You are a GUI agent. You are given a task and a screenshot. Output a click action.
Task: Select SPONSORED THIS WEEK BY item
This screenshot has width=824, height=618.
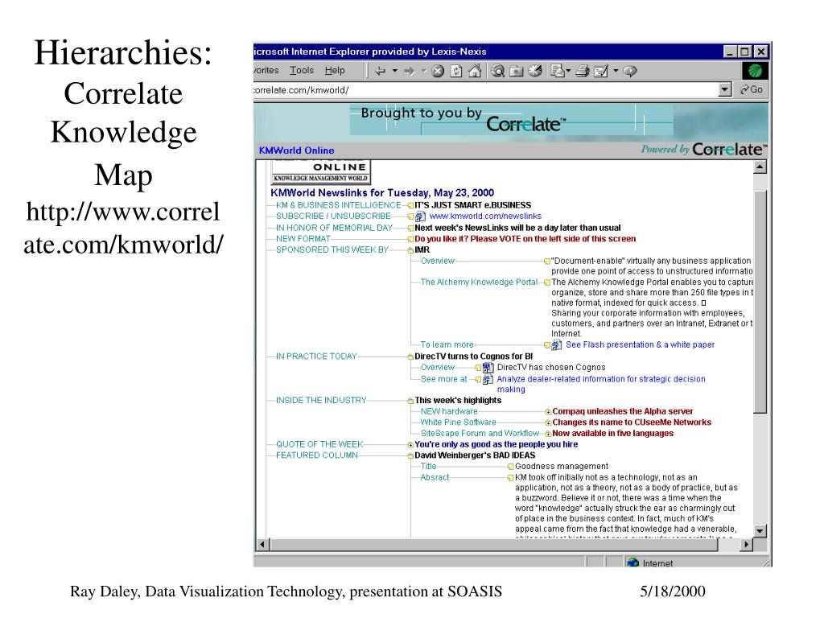click(x=332, y=249)
